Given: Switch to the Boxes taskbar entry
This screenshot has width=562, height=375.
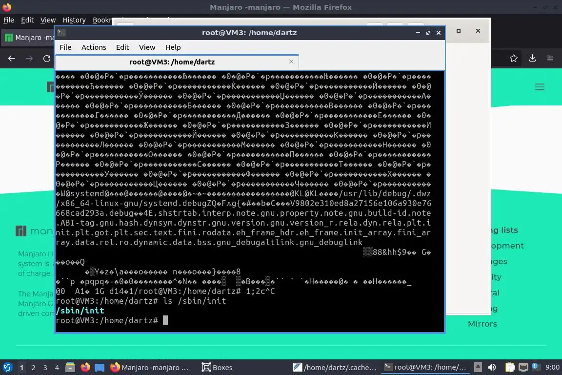Looking at the screenshot, I should 217,368.
